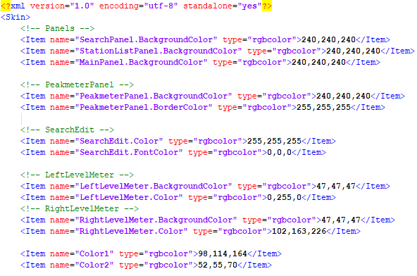Click the 0,0,0 value of SearchEdit.FontColor
The height and width of the screenshot is (276, 417).
click(x=279, y=152)
